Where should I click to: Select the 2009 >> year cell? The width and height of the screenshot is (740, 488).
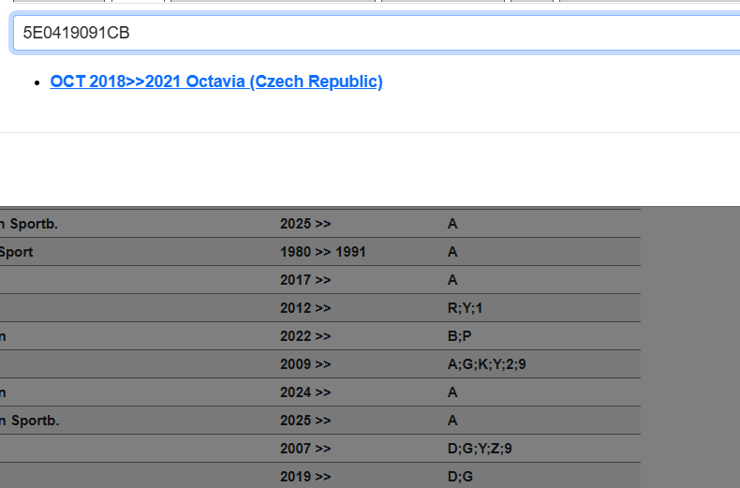305,364
